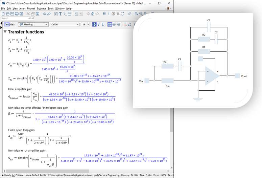
Task: Click the New document icon
Action: point(3,14)
